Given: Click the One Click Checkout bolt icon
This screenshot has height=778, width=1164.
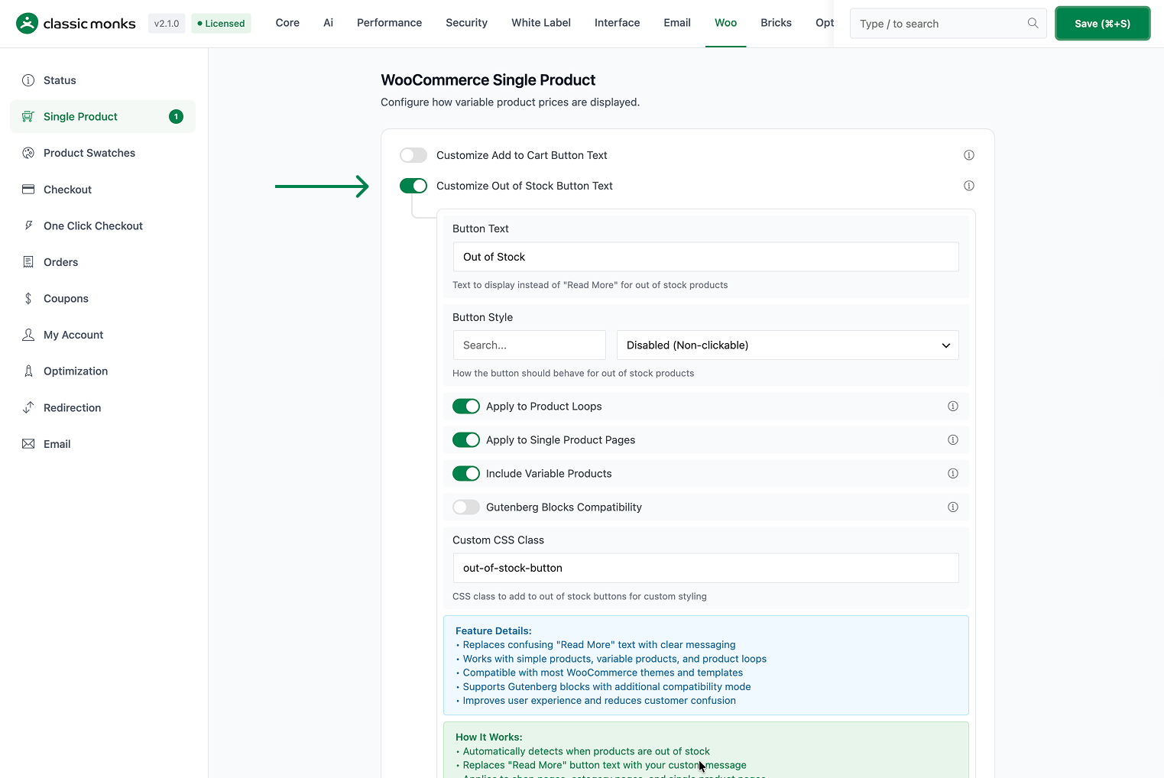Looking at the screenshot, I should point(28,225).
